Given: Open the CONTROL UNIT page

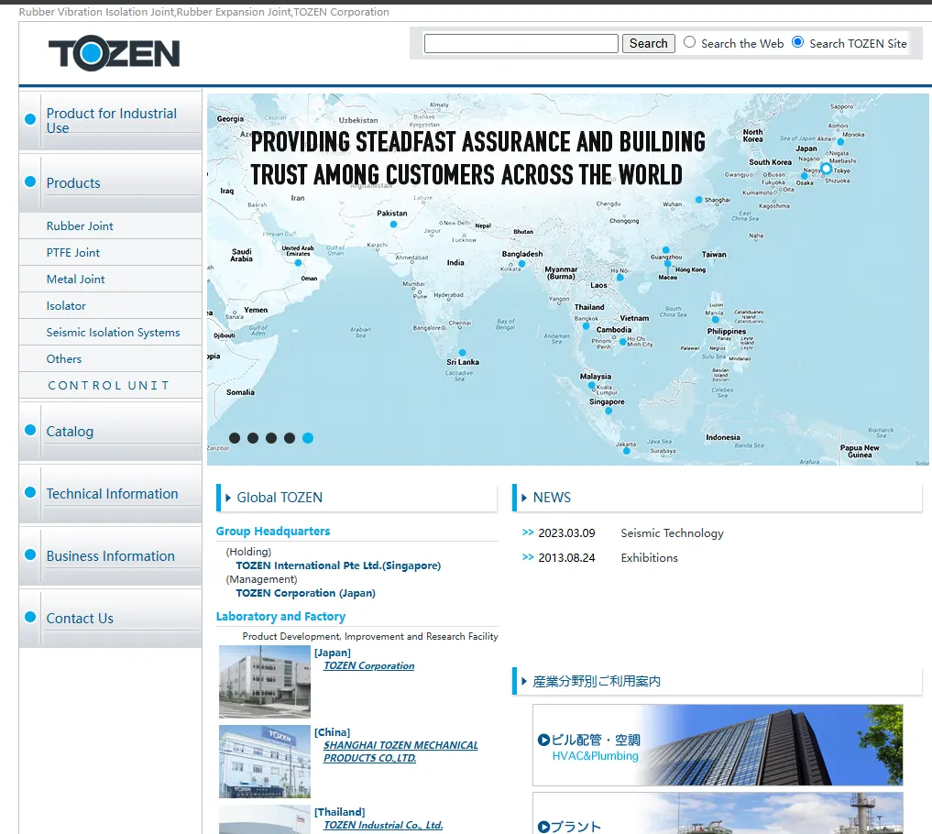Looking at the screenshot, I should [x=109, y=385].
